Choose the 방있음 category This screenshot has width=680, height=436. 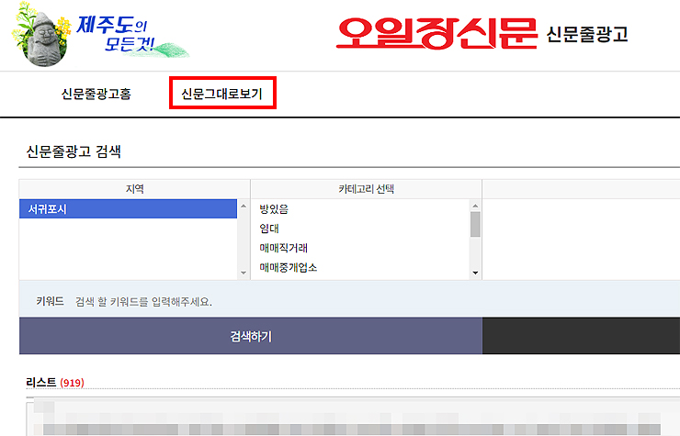[274, 209]
